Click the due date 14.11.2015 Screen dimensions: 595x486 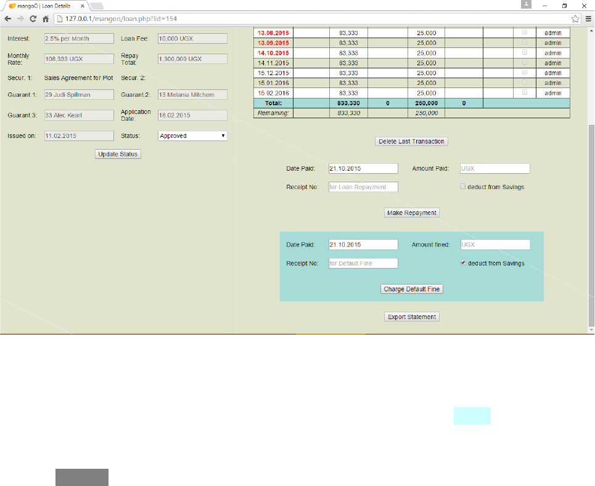(273, 63)
